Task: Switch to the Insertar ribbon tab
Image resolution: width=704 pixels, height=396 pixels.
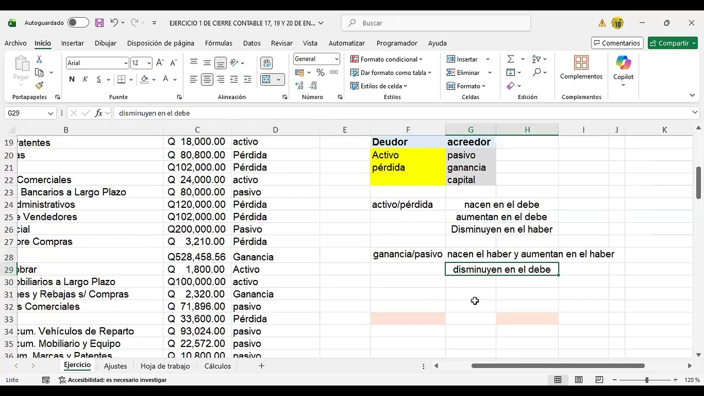Action: point(73,43)
